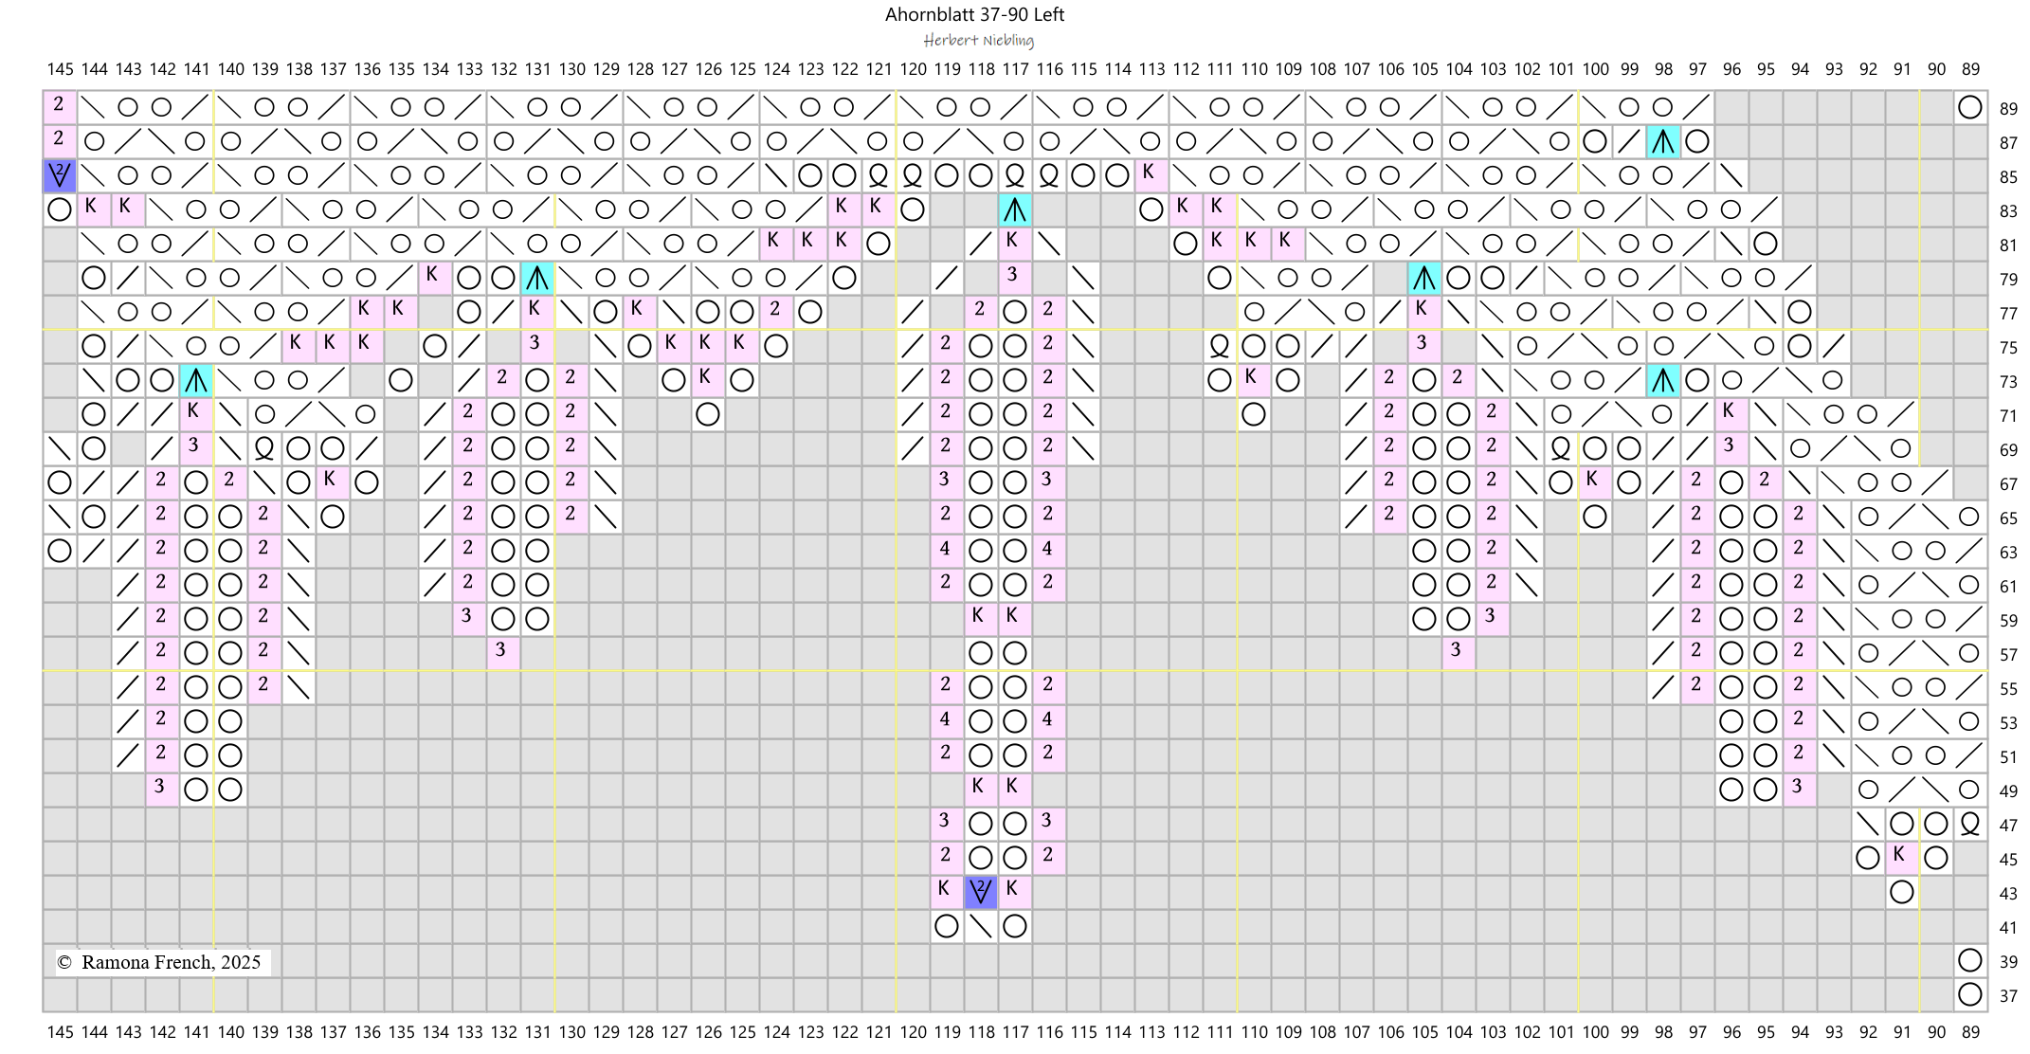
Task: Select row 49's pink 3 cell, column 142
Action: pyautogui.click(x=162, y=790)
